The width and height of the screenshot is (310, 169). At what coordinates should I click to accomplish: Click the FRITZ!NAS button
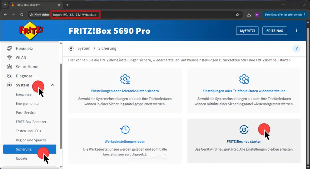click(x=275, y=31)
